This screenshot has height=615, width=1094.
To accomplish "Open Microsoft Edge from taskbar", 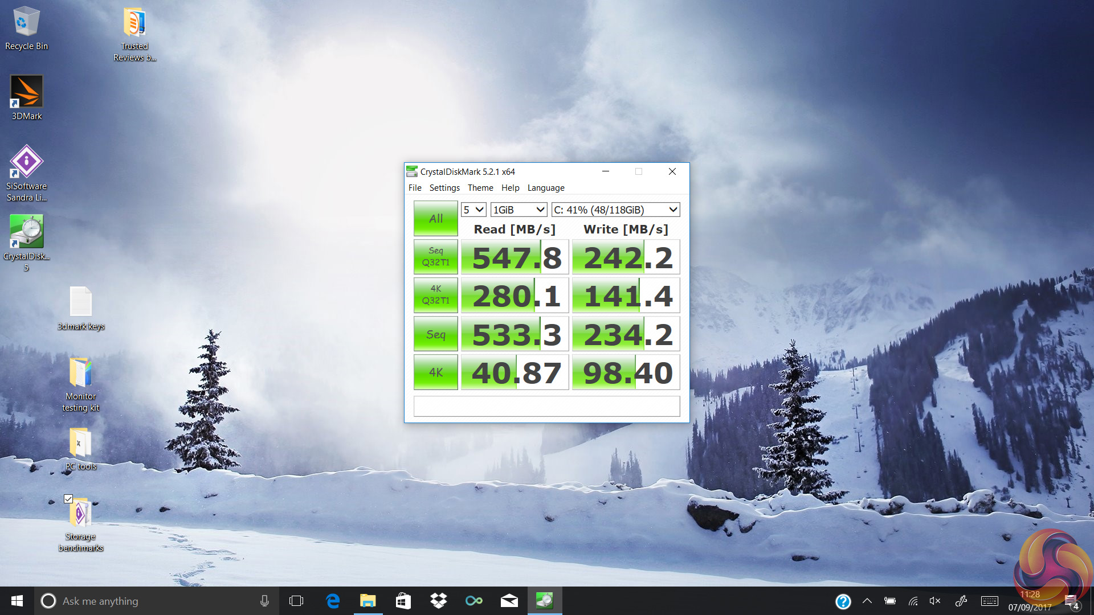I will [x=332, y=601].
